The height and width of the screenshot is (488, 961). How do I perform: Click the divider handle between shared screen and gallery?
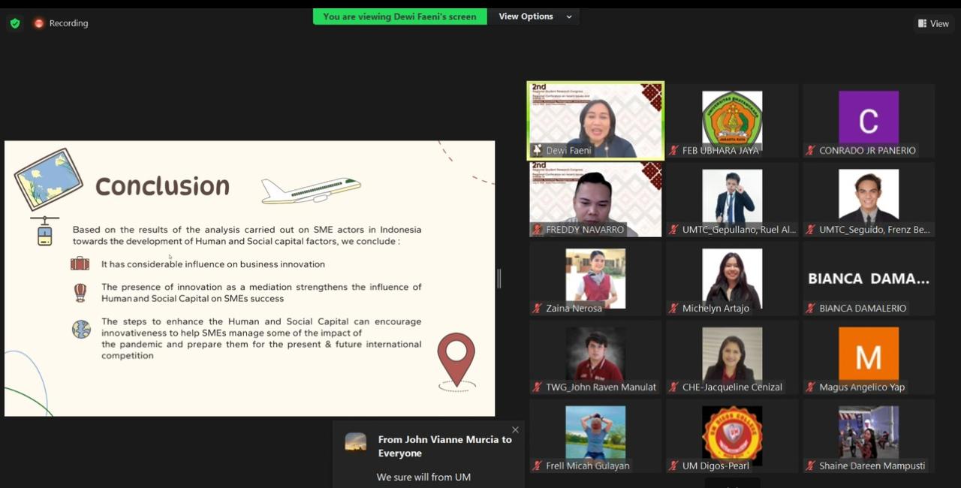point(499,279)
